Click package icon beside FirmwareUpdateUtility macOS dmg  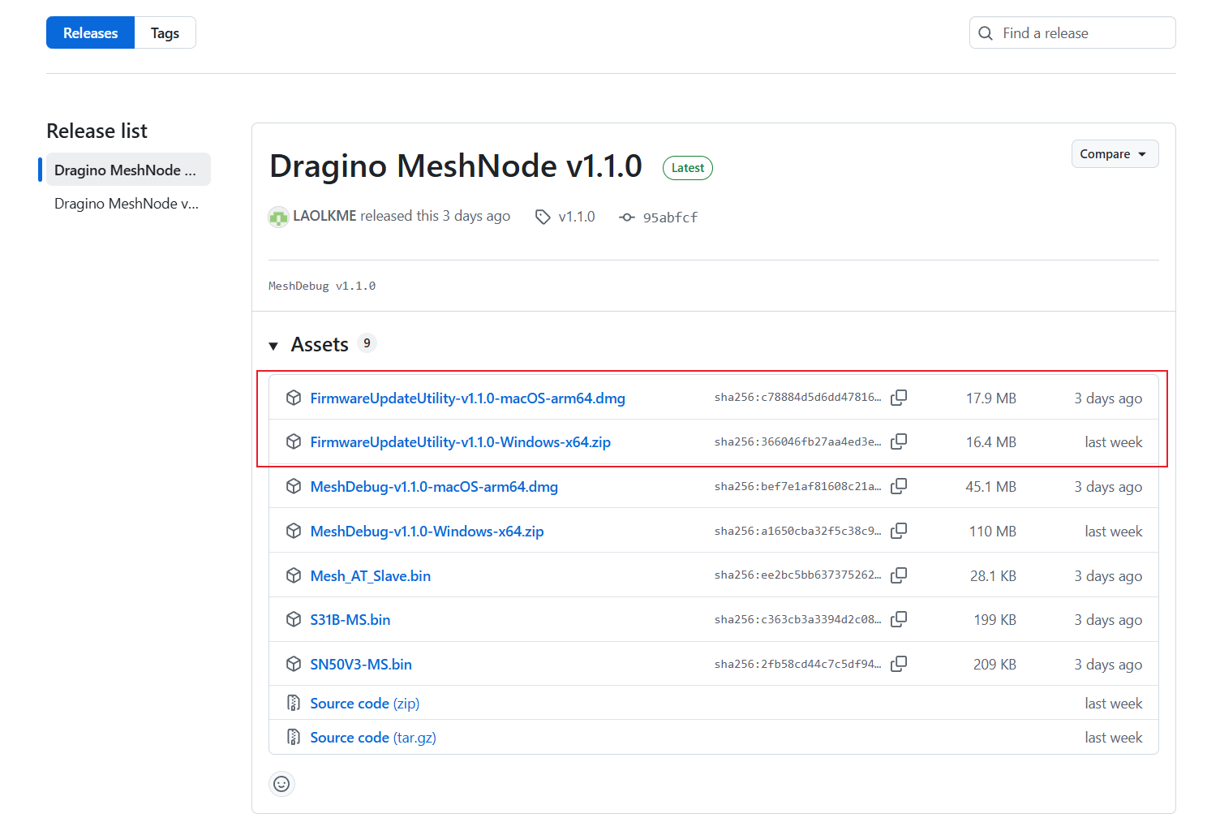click(x=294, y=398)
